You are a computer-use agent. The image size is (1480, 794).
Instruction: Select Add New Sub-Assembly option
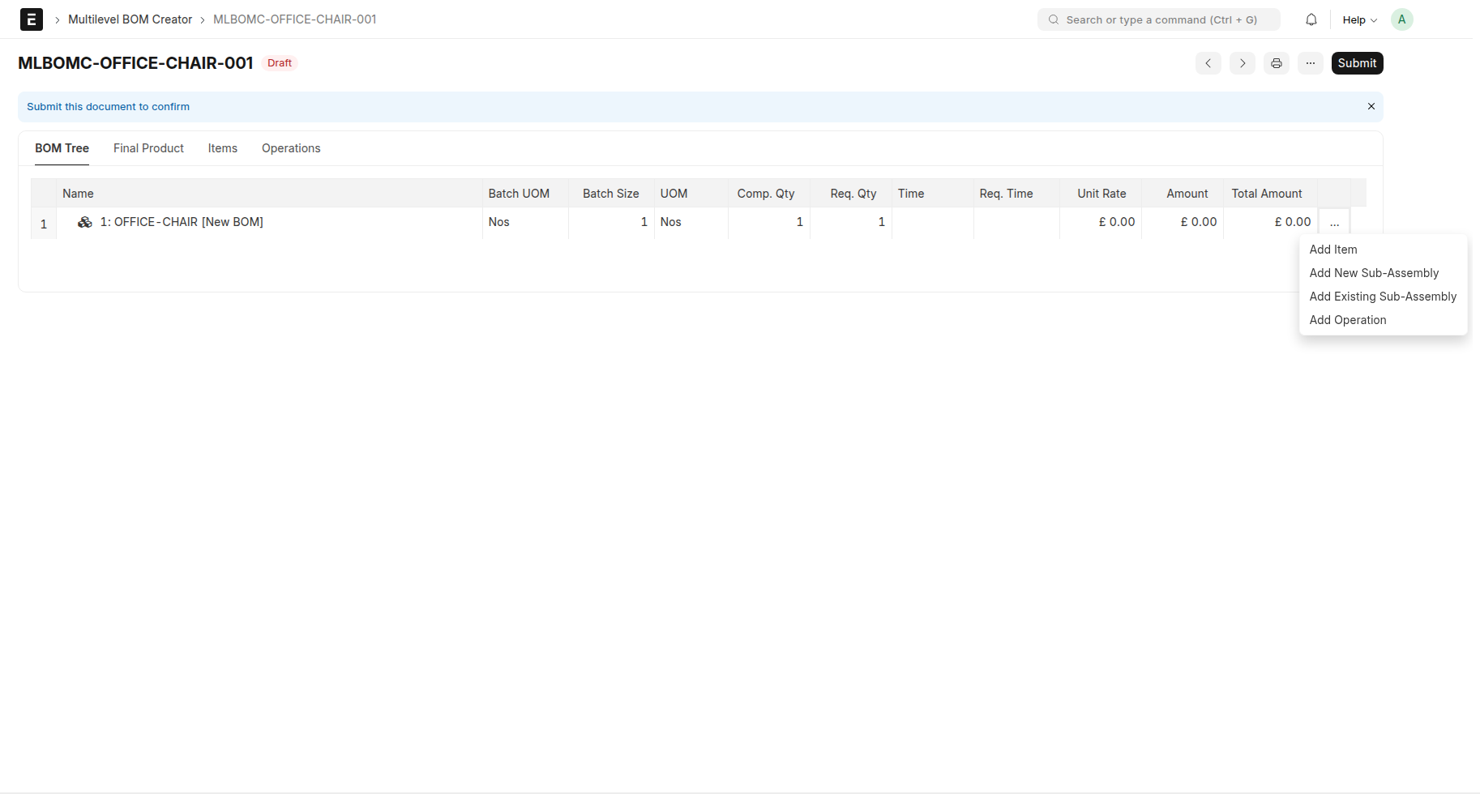point(1374,273)
